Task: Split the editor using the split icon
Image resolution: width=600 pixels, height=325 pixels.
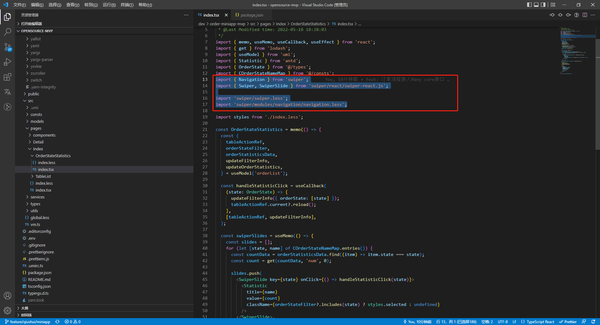Action: coord(585,15)
